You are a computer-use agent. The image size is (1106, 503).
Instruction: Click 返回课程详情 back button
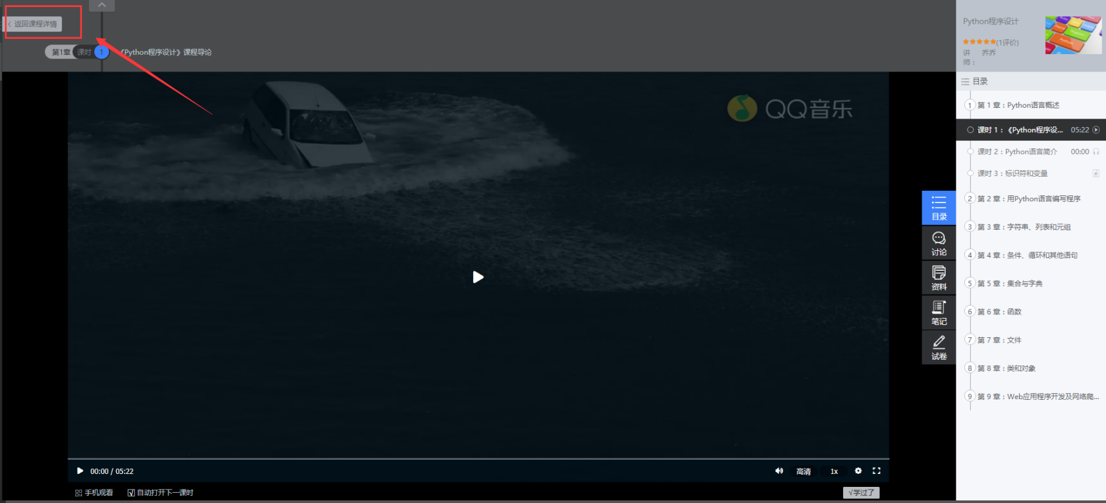pos(35,24)
